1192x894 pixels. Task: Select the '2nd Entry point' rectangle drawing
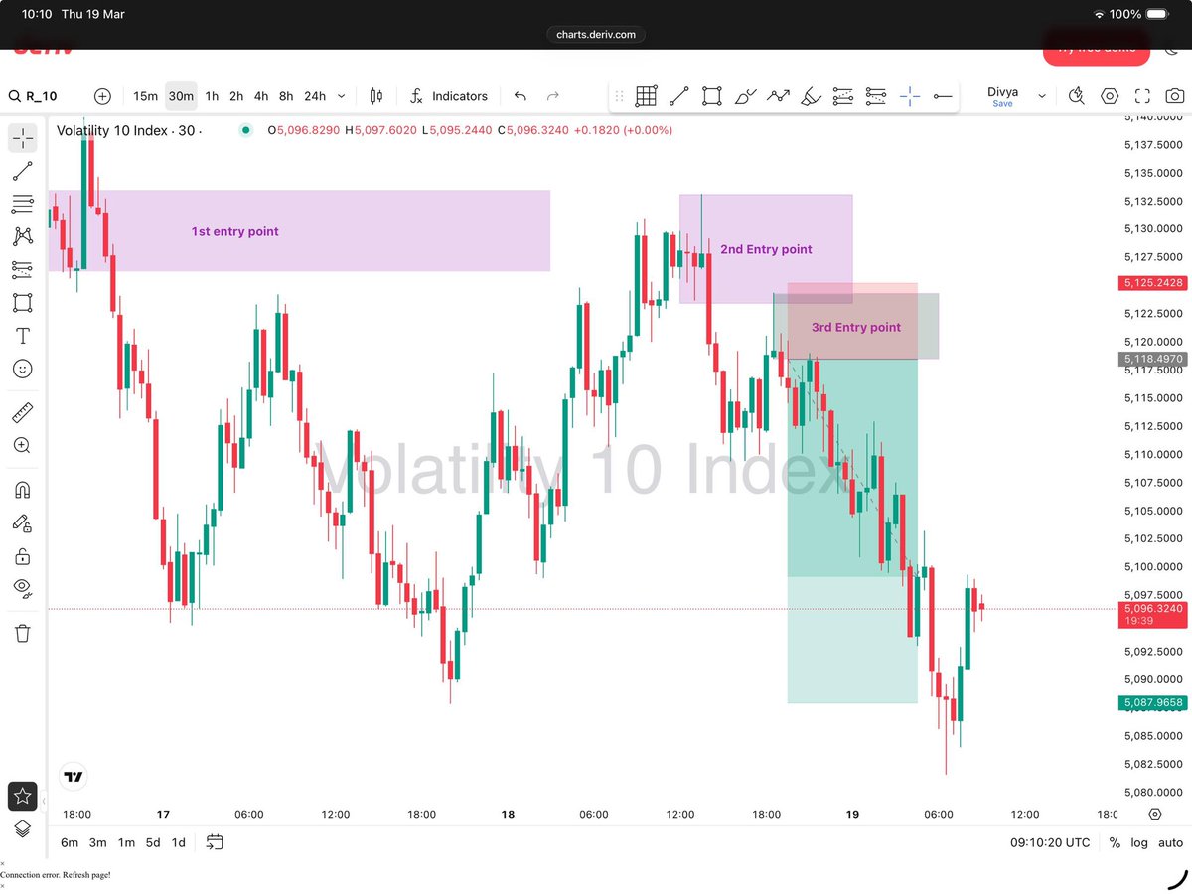pos(766,249)
